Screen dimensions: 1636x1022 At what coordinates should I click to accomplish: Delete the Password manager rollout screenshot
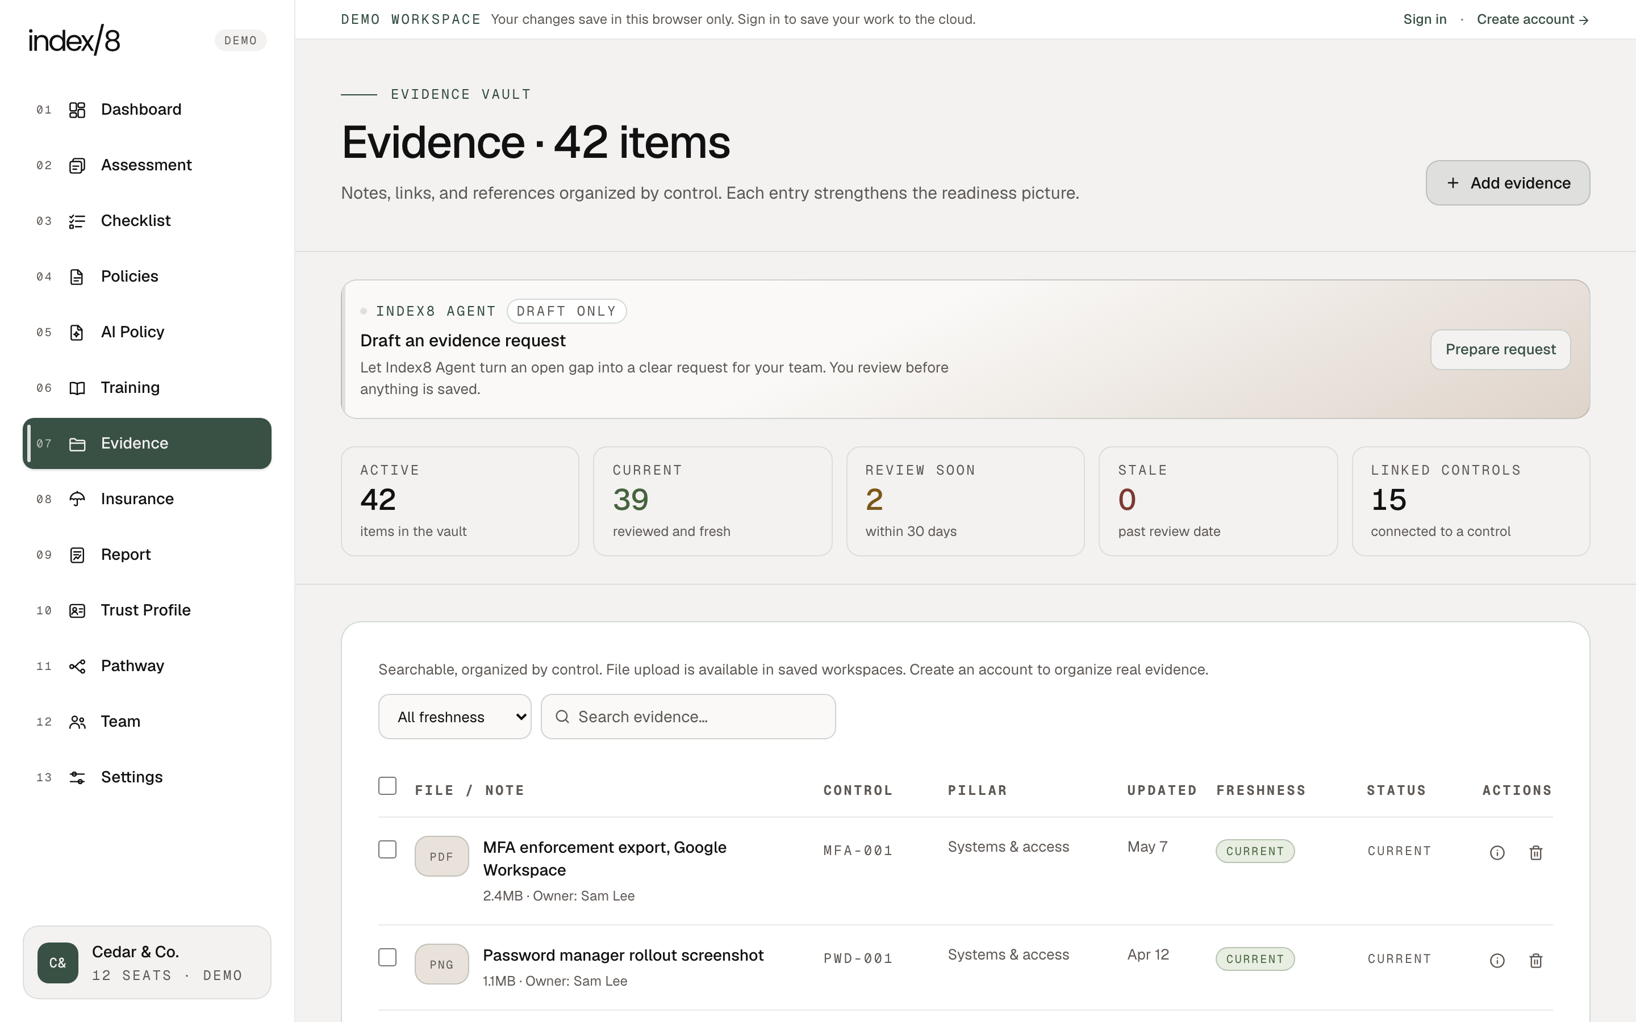click(1535, 961)
